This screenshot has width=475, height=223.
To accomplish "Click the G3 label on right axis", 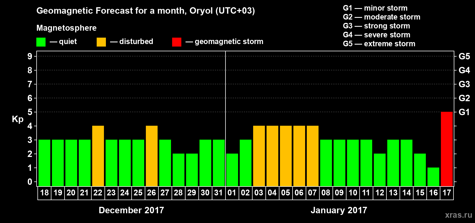I will pyautogui.click(x=464, y=84).
